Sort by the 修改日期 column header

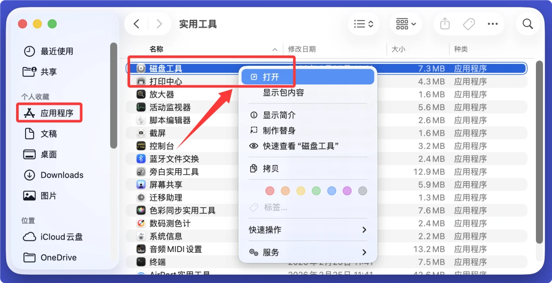(x=302, y=49)
